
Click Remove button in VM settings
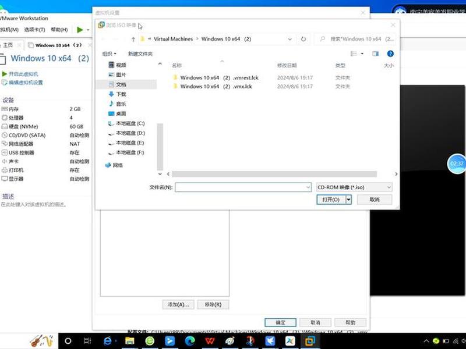(213, 304)
